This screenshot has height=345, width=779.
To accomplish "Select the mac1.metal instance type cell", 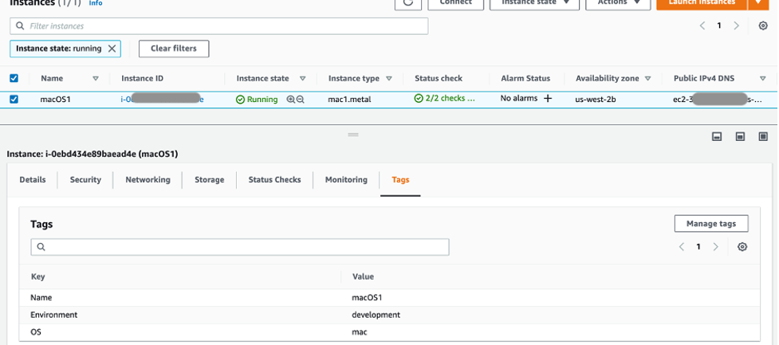I will tap(349, 100).
